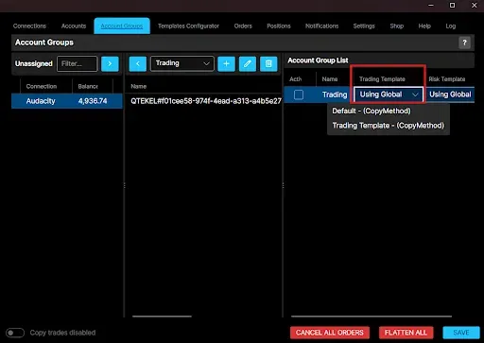The width and height of the screenshot is (484, 343).
Task: Open the Help tab
Action: 424,26
